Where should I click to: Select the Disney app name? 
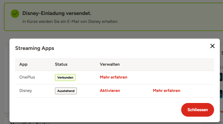point(26,91)
